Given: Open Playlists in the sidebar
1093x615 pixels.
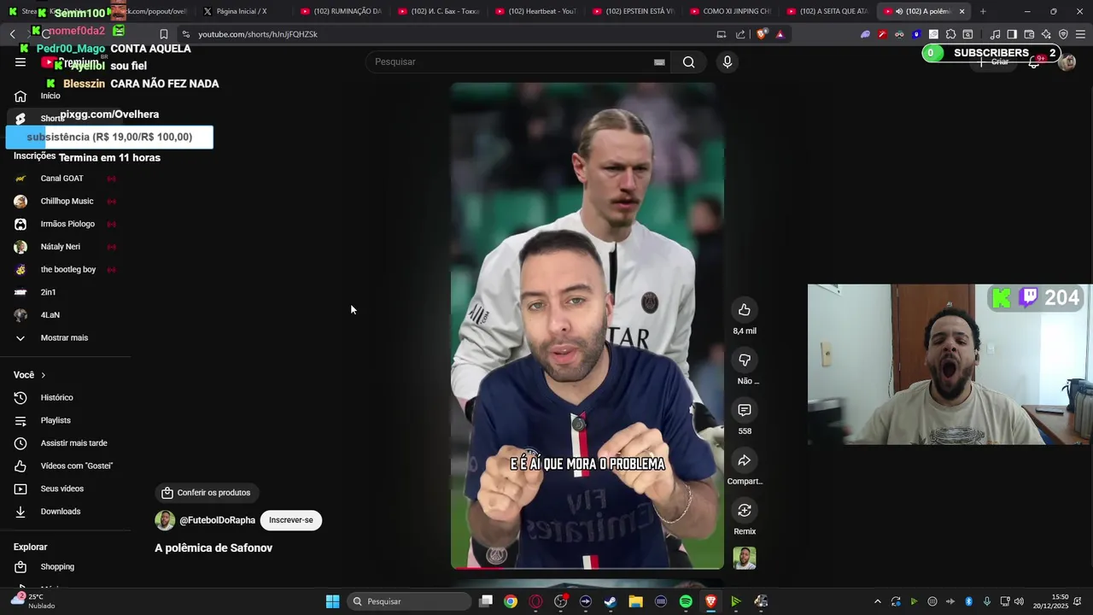Looking at the screenshot, I should click(56, 420).
